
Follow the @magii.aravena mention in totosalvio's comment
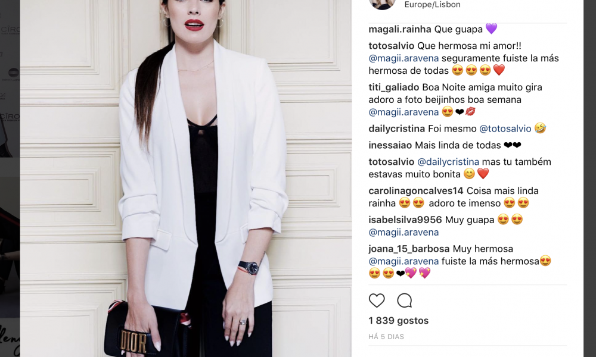point(403,58)
